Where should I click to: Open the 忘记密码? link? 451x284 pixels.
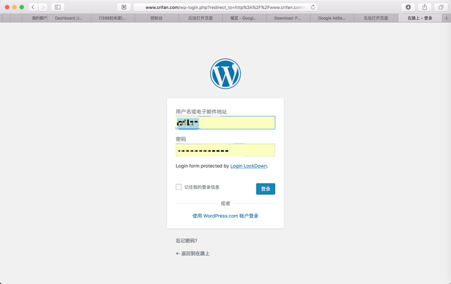[x=187, y=241]
